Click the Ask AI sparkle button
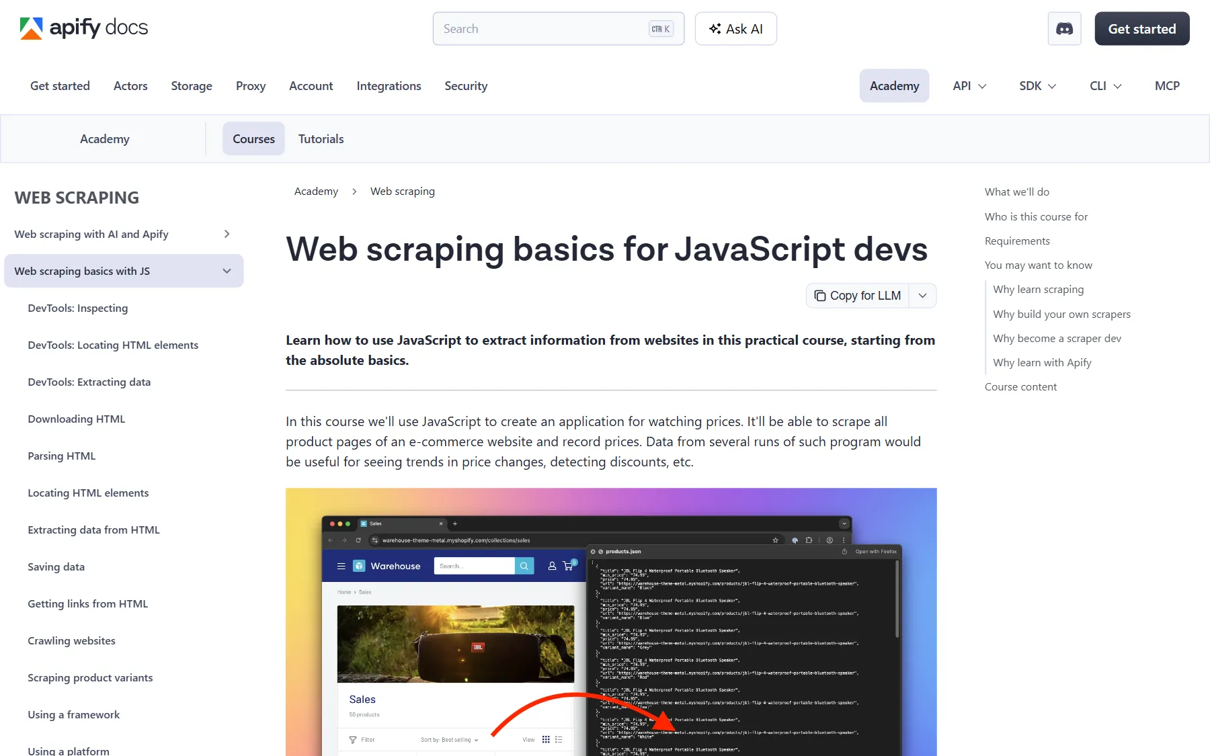Screen dimensions: 1210x756 click(735, 29)
